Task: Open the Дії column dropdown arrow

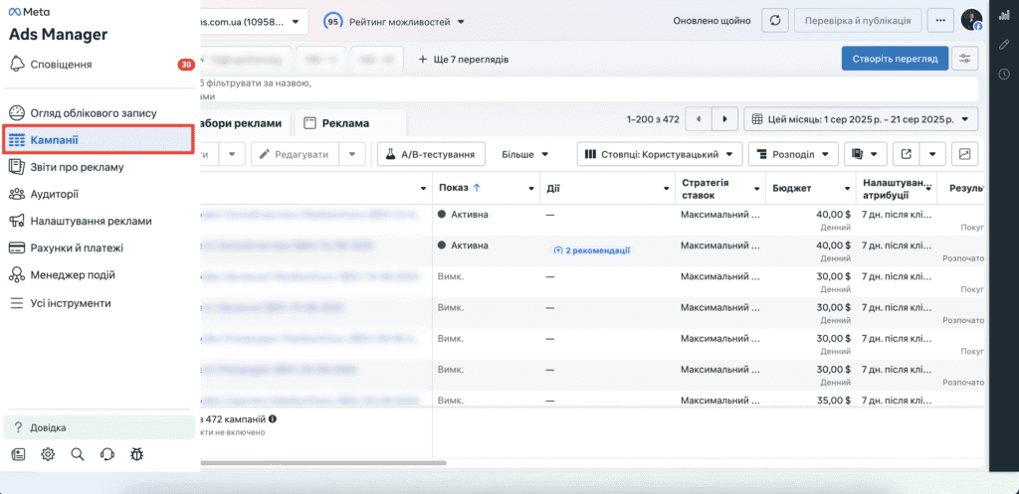Action: tap(666, 188)
